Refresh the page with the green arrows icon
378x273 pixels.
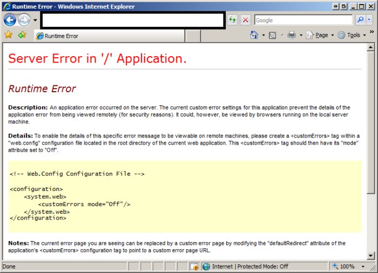(232, 20)
